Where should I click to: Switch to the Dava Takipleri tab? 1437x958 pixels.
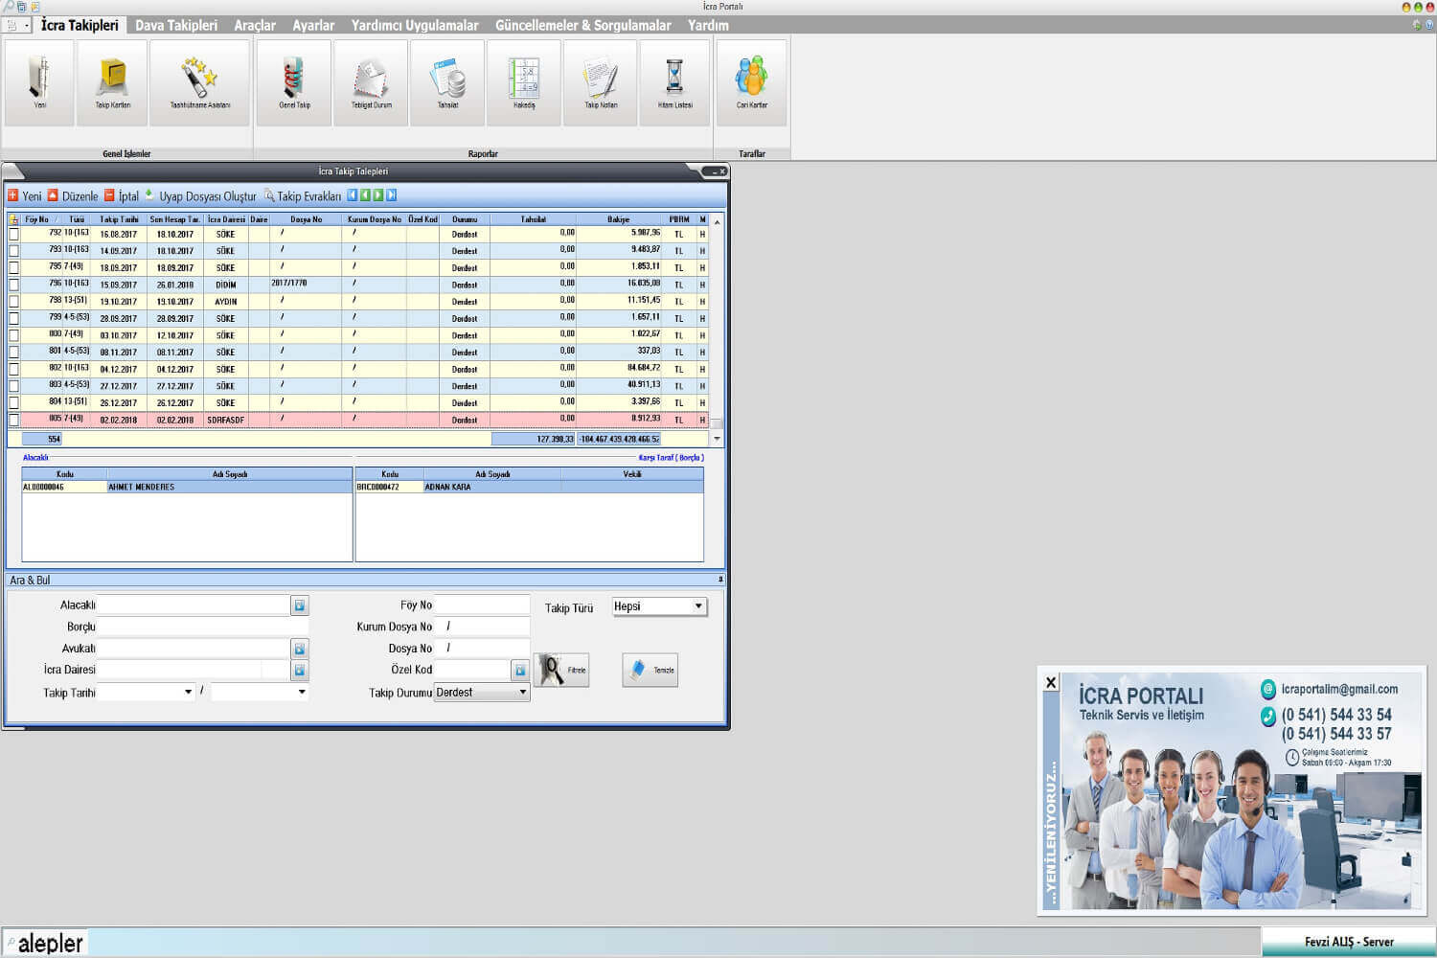tap(176, 26)
